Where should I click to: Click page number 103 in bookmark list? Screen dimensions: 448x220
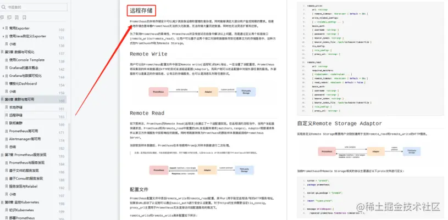[62, 30]
